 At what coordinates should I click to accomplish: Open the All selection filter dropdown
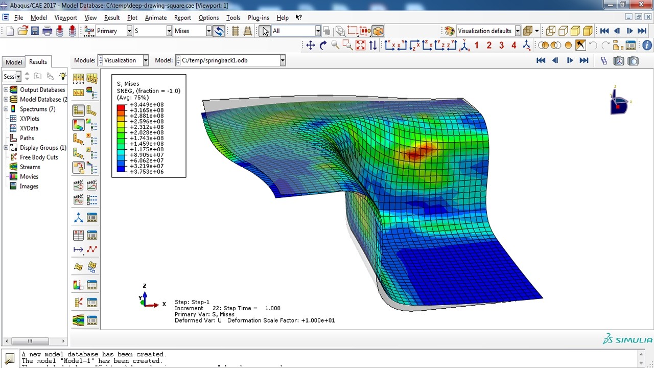(317, 31)
